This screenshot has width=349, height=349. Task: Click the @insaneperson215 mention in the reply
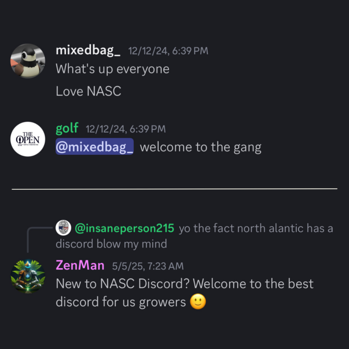124,228
